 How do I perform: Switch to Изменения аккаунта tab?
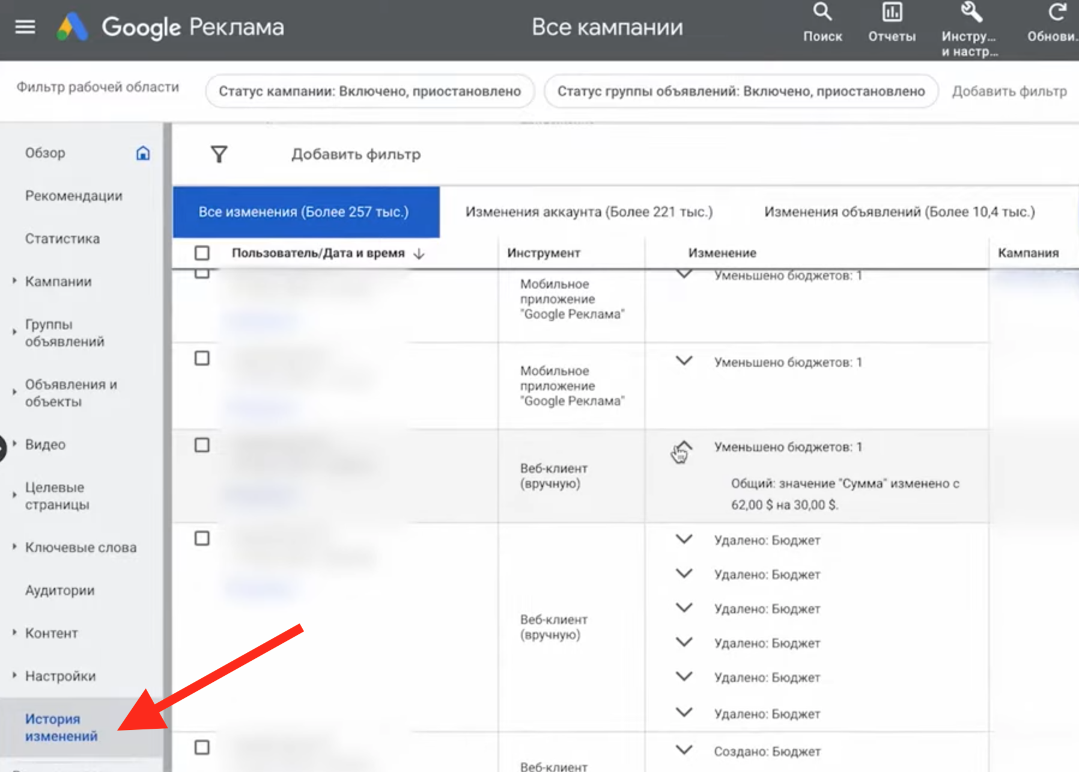point(588,212)
